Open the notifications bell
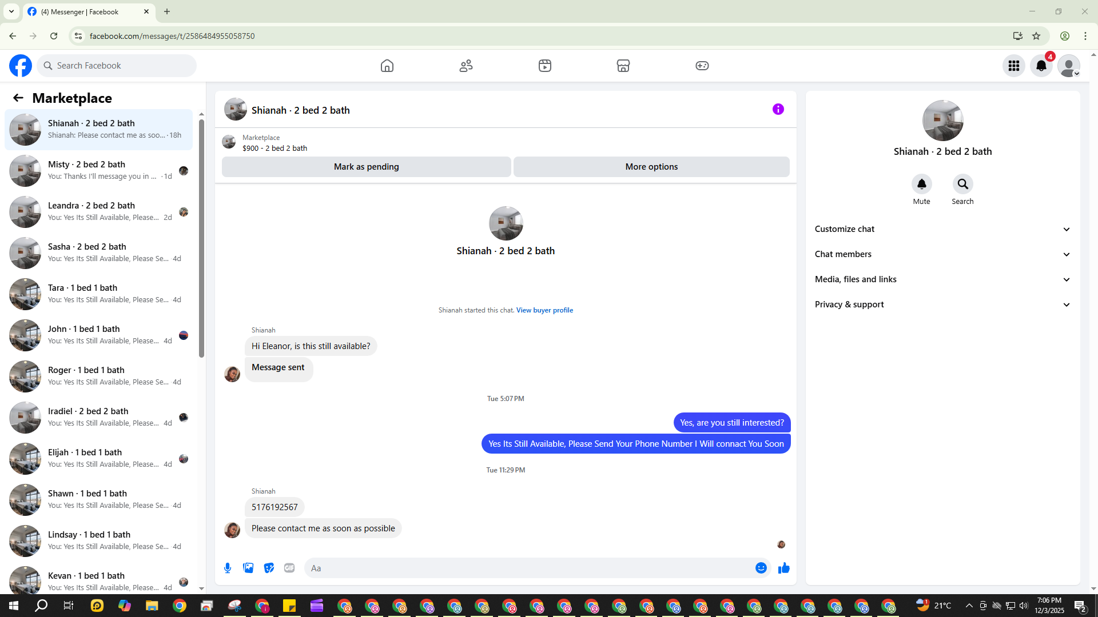Viewport: 1098px width, 617px height. tap(1041, 66)
